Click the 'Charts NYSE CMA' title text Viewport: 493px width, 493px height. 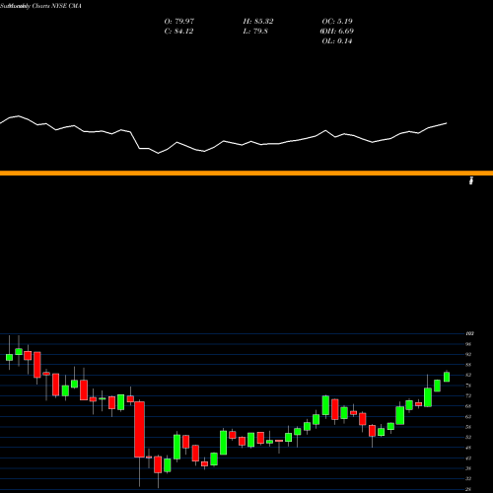point(57,6)
